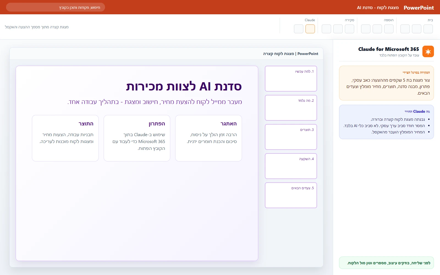
Task: Click bullet המסר חודד סביב ערך עסקי
Action: click(384, 126)
